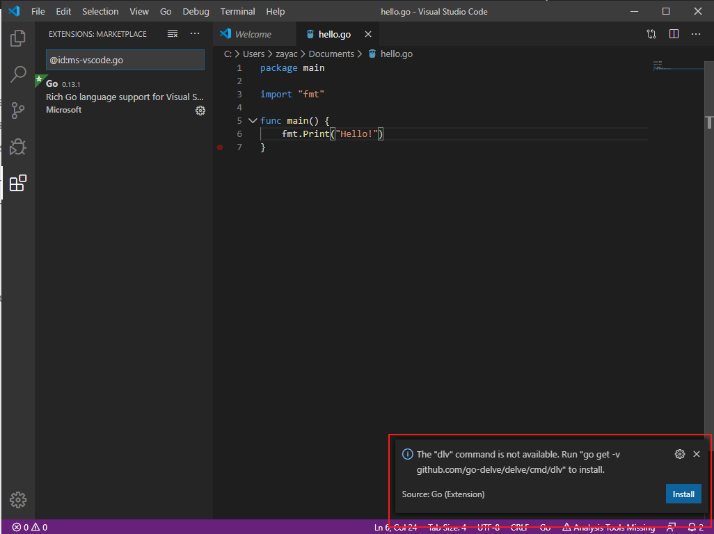Click the extension search input field
Screen dimensions: 714x534
point(125,60)
